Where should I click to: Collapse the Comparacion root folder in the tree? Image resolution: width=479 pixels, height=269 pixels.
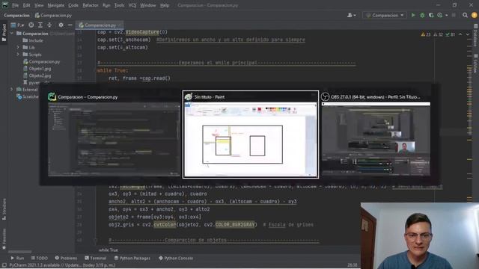pos(12,33)
